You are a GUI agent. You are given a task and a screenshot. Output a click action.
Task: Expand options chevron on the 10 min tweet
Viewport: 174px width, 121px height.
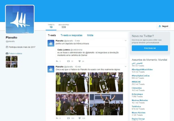click(125, 67)
